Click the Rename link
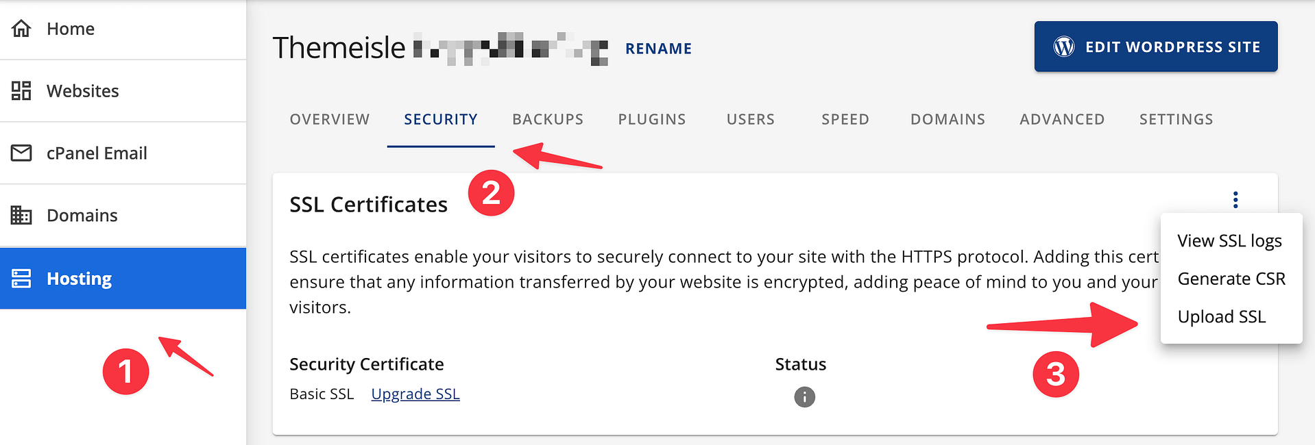This screenshot has height=445, width=1315. click(658, 49)
